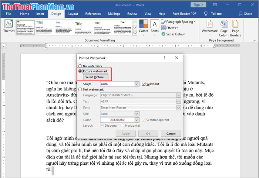
Task: Click the Set as Default option
Action: click(173, 34)
